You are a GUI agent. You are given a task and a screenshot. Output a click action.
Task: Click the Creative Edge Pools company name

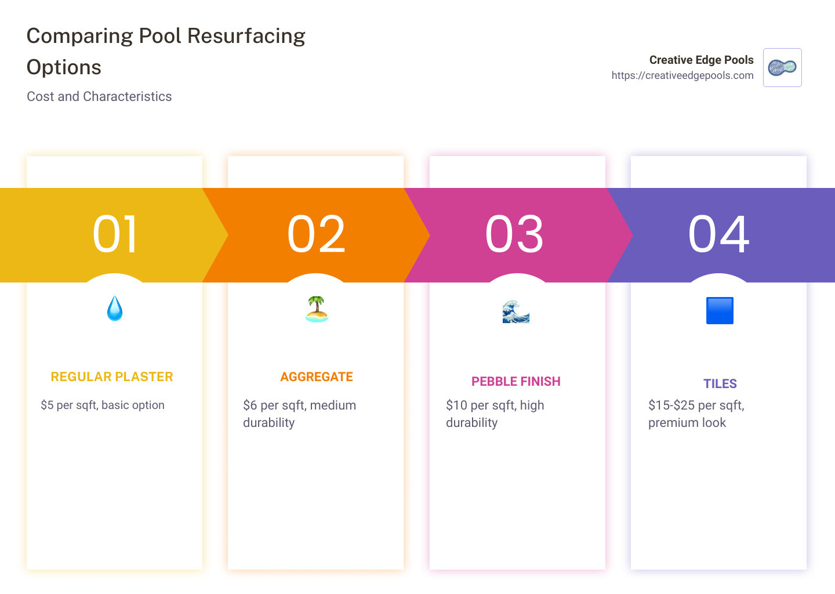[x=701, y=60]
